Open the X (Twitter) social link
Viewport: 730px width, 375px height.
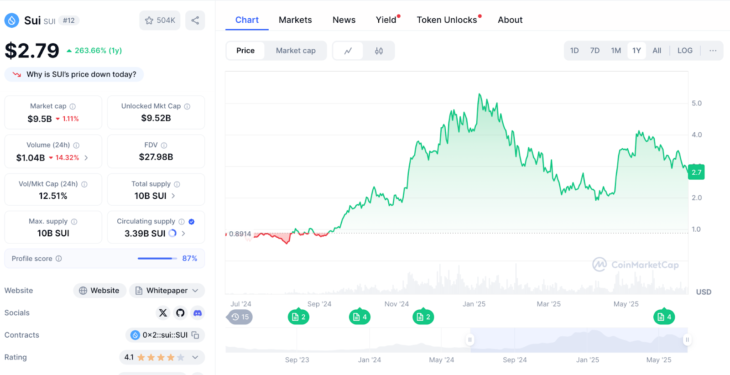pyautogui.click(x=163, y=313)
